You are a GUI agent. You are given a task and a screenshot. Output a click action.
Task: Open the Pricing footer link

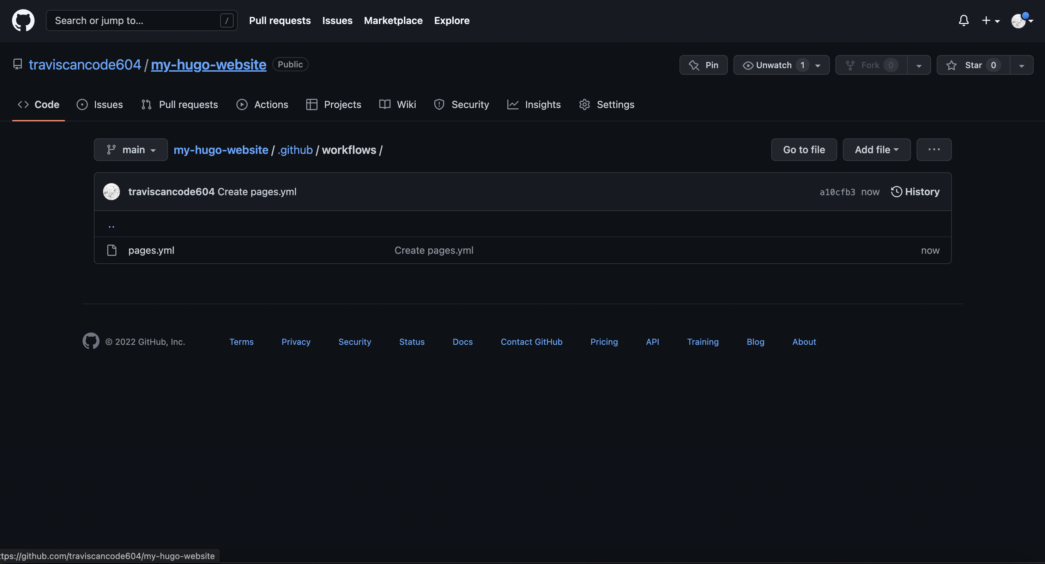click(x=604, y=342)
